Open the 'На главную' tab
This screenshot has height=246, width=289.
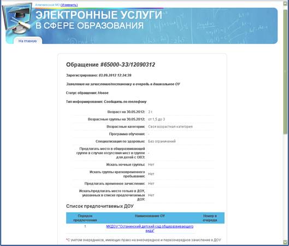28,41
